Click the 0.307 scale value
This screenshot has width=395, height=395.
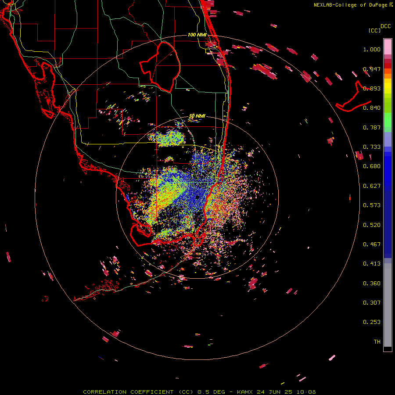coord(372,303)
